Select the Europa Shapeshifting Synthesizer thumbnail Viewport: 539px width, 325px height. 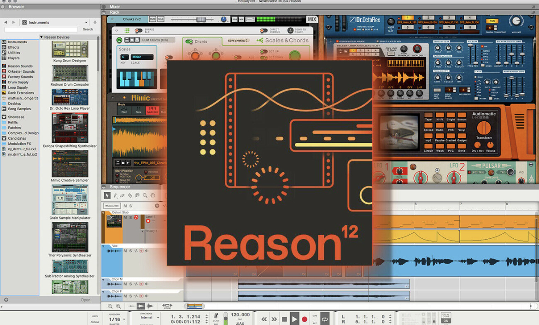pos(70,128)
